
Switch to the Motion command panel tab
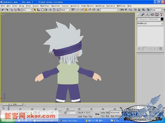tap(152, 15)
